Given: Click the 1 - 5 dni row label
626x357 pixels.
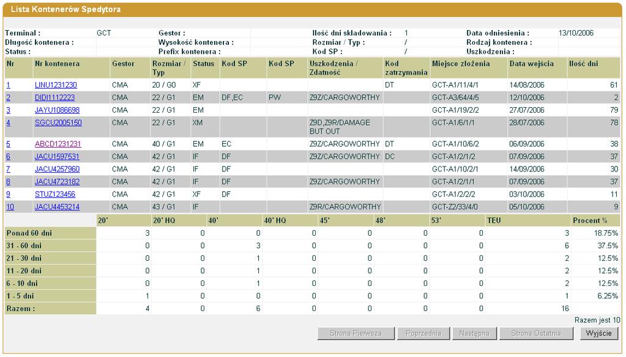Looking at the screenshot, I should click(x=50, y=296).
